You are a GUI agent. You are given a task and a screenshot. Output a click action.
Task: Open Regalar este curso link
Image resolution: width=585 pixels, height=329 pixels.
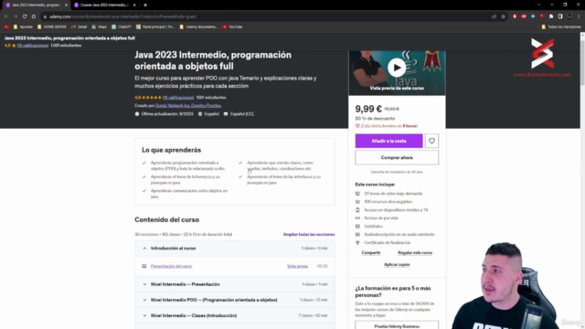click(x=415, y=252)
